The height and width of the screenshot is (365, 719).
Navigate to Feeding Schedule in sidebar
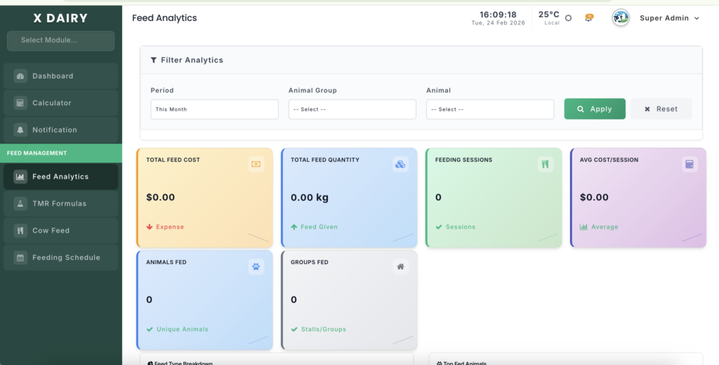coord(60,258)
